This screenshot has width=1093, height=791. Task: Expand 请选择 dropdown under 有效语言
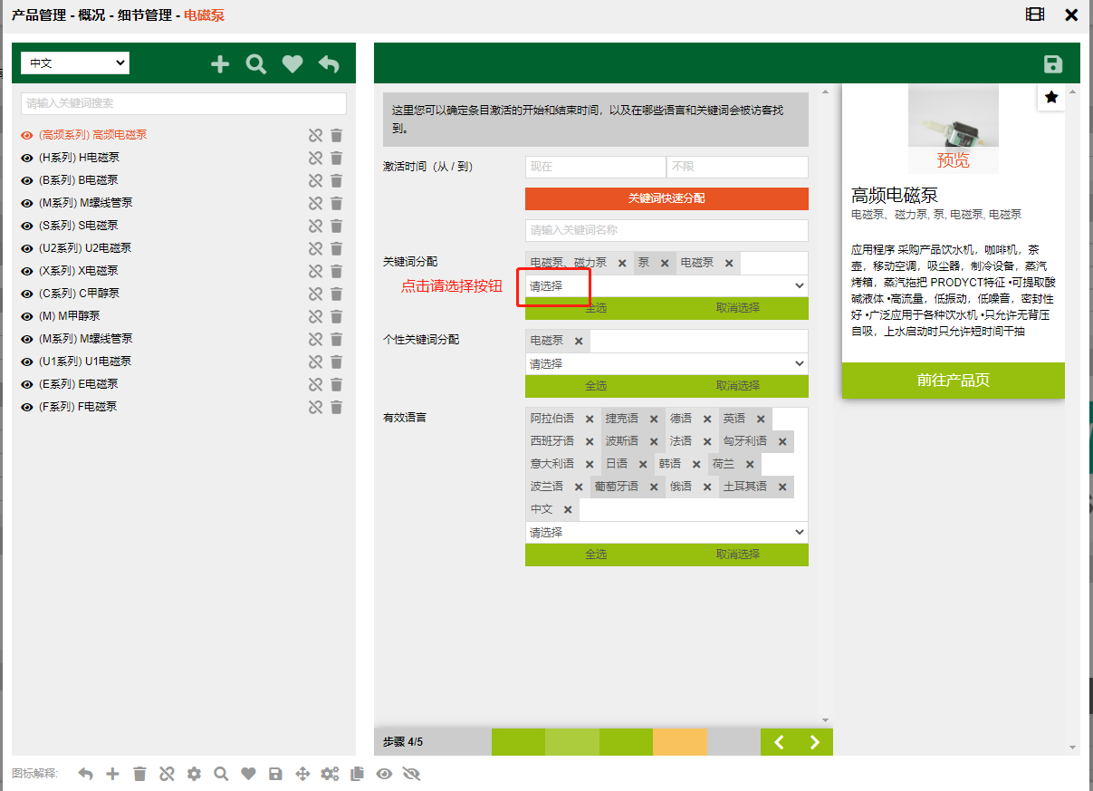click(x=666, y=532)
